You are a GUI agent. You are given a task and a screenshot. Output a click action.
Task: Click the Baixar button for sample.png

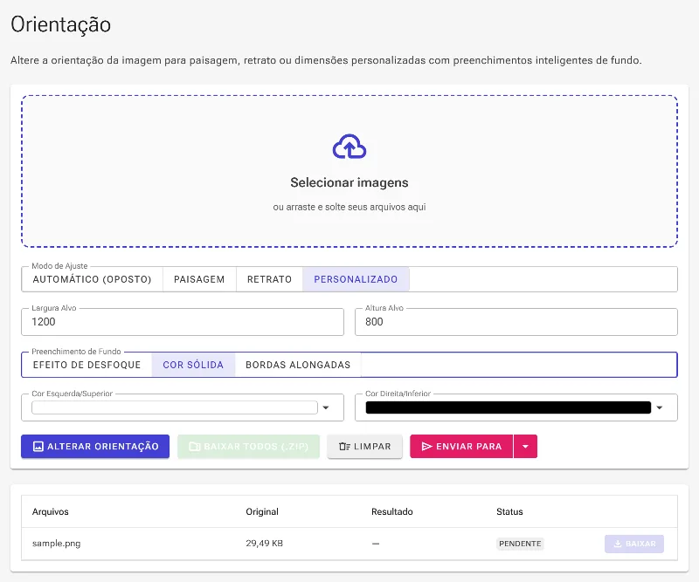pos(634,544)
